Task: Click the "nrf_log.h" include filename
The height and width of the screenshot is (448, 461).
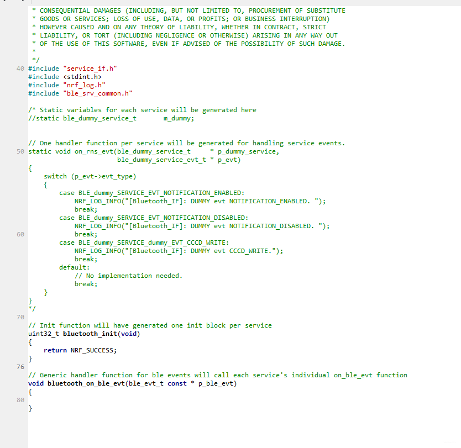Action: pyautogui.click(x=84, y=85)
